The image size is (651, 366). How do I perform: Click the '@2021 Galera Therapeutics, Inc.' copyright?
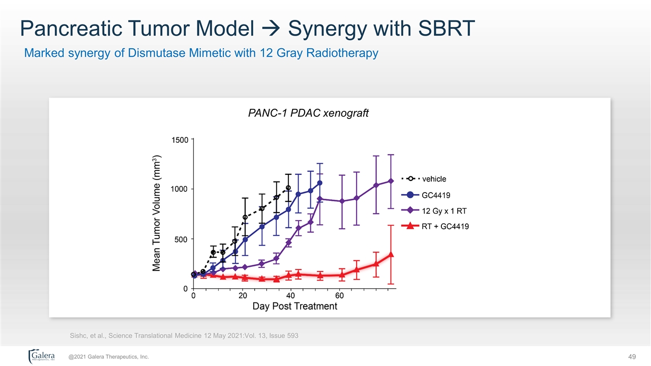point(109,357)
